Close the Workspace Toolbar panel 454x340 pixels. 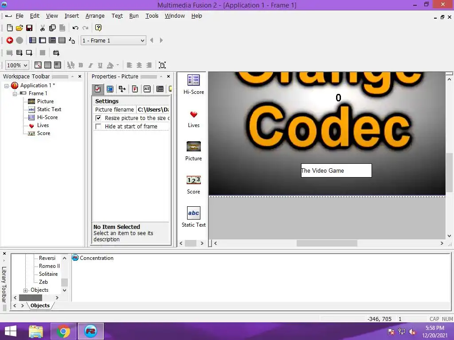(x=80, y=76)
